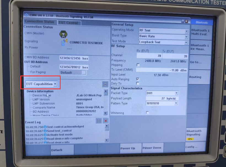This screenshot has height=167, width=226.
Task: Maximize the Event Log panel
Action: (99, 121)
